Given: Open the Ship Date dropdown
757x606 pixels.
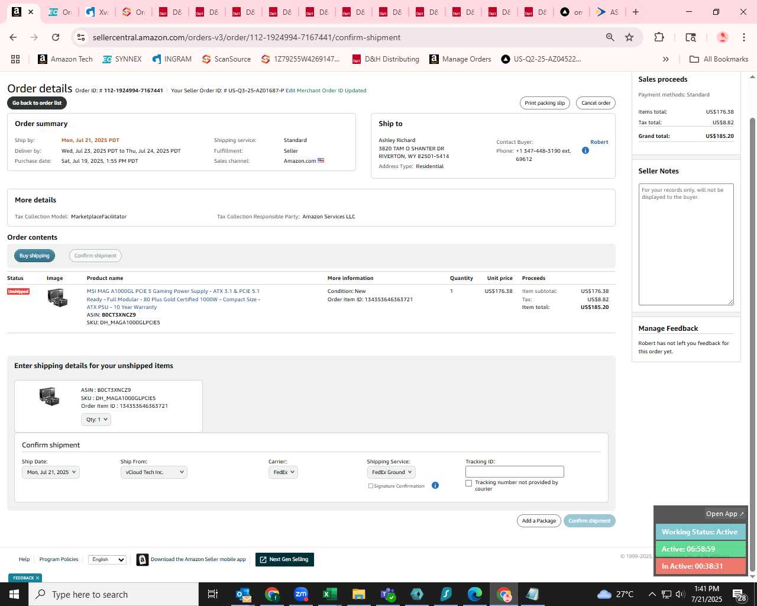Looking at the screenshot, I should click(50, 472).
